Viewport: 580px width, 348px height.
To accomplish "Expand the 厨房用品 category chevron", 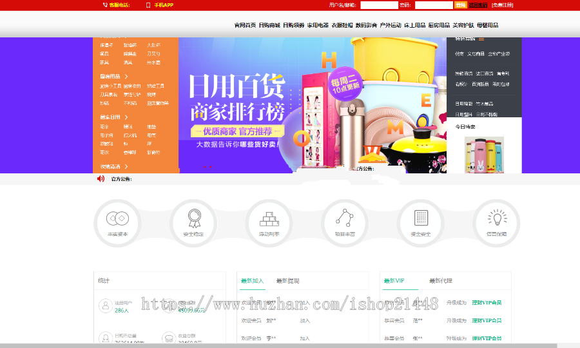I will (126, 77).
